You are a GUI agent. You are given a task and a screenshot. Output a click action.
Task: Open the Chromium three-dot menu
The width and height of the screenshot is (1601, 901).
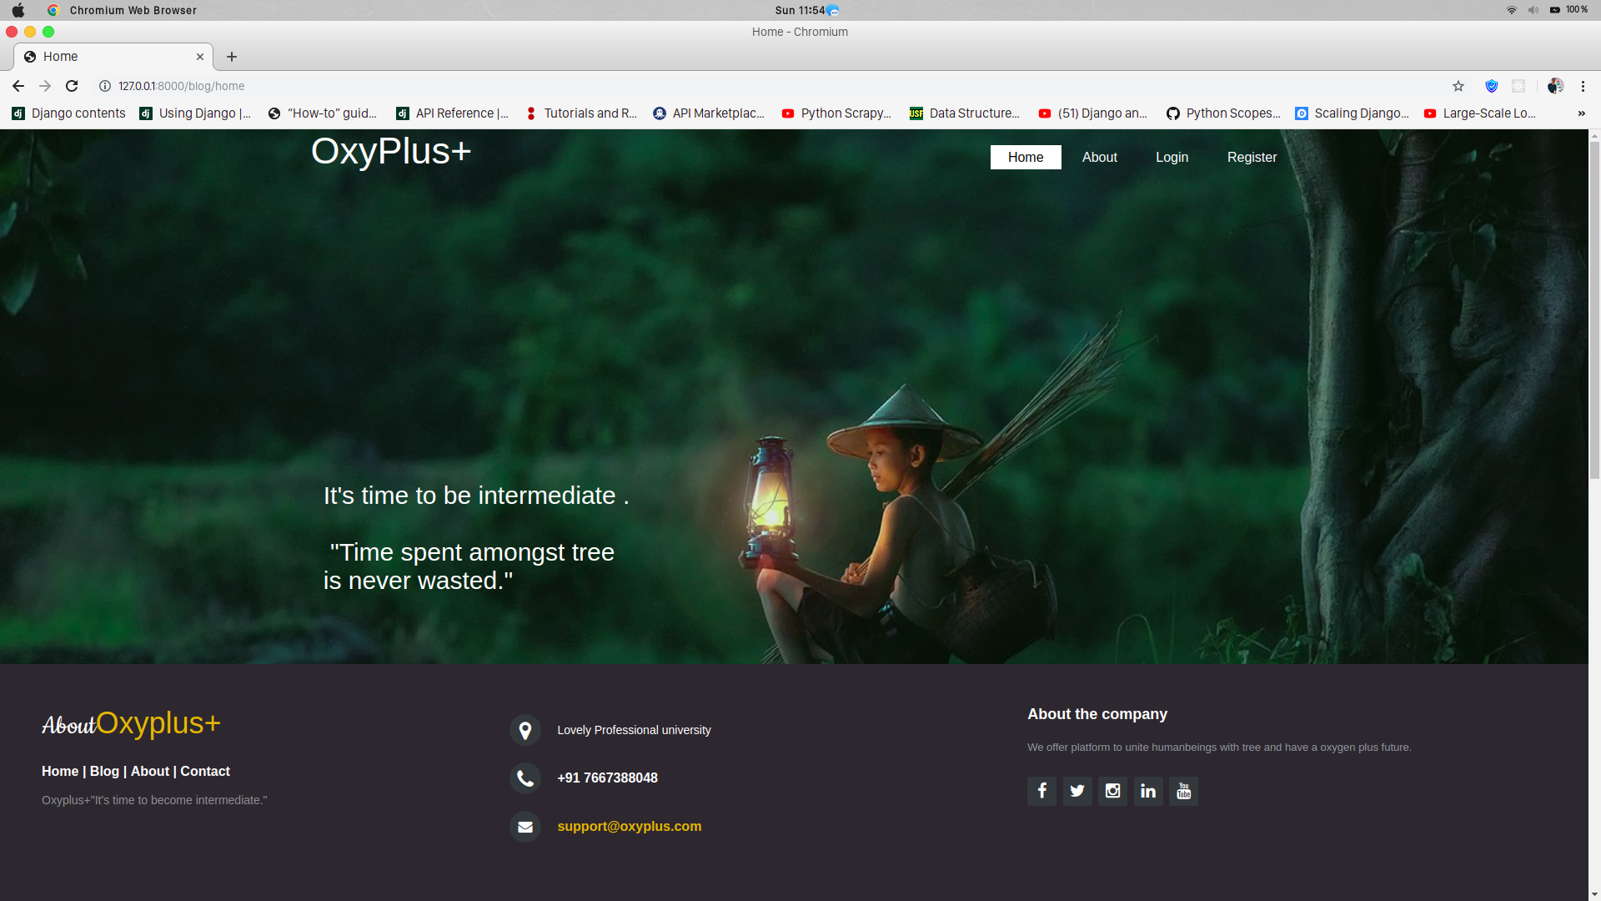(x=1583, y=86)
